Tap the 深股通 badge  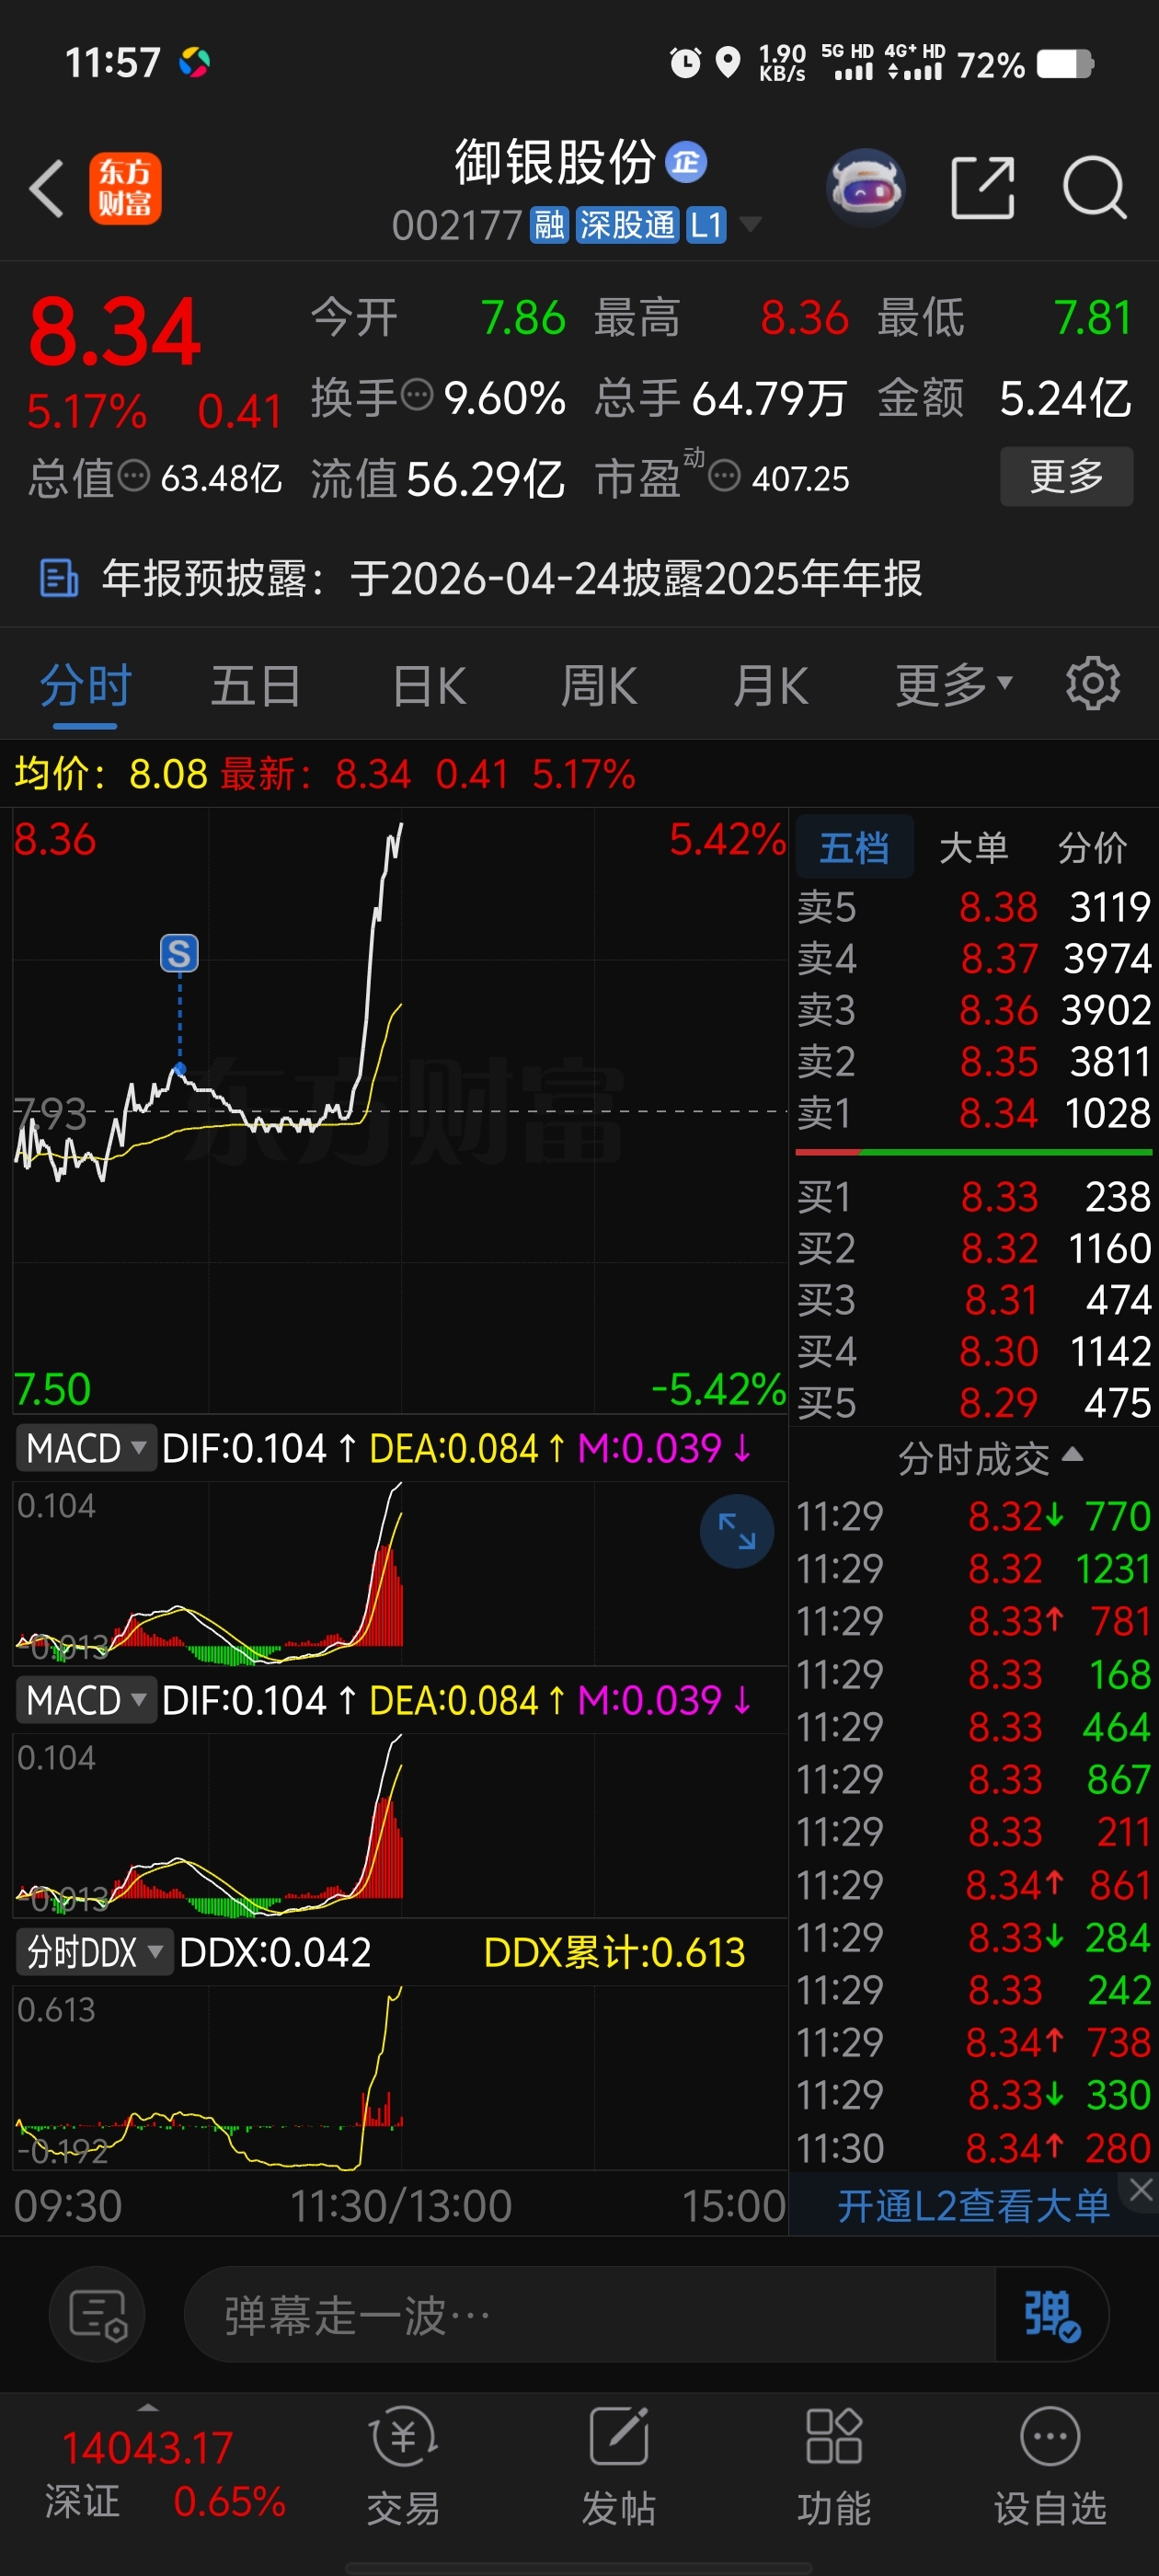point(627,226)
